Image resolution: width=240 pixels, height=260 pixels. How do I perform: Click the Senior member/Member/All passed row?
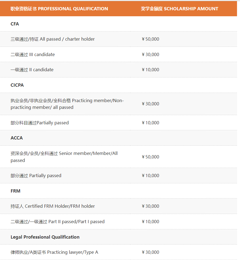pos(64,157)
